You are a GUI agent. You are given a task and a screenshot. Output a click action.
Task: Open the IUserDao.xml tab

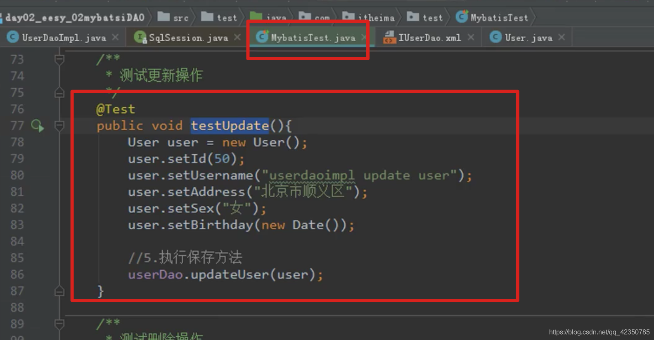[429, 38]
